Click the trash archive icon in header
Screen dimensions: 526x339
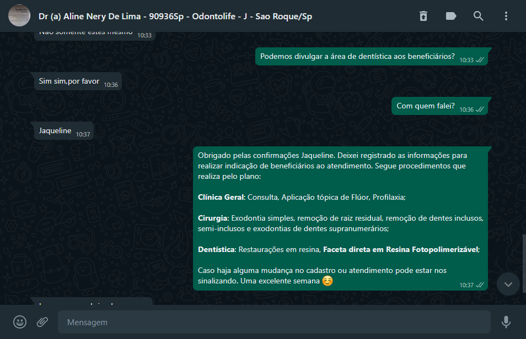423,16
